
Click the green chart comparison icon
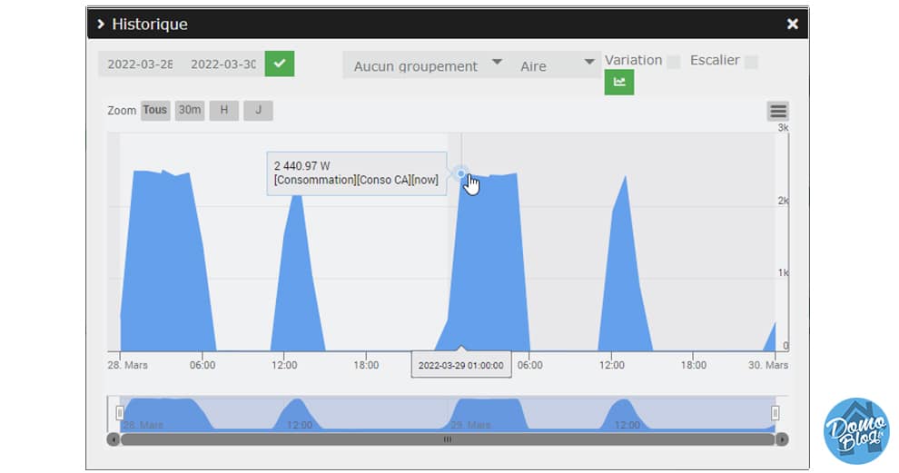[618, 82]
